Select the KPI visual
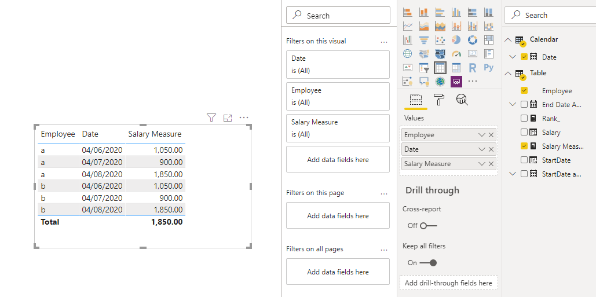This screenshot has height=297, width=596. click(x=408, y=68)
